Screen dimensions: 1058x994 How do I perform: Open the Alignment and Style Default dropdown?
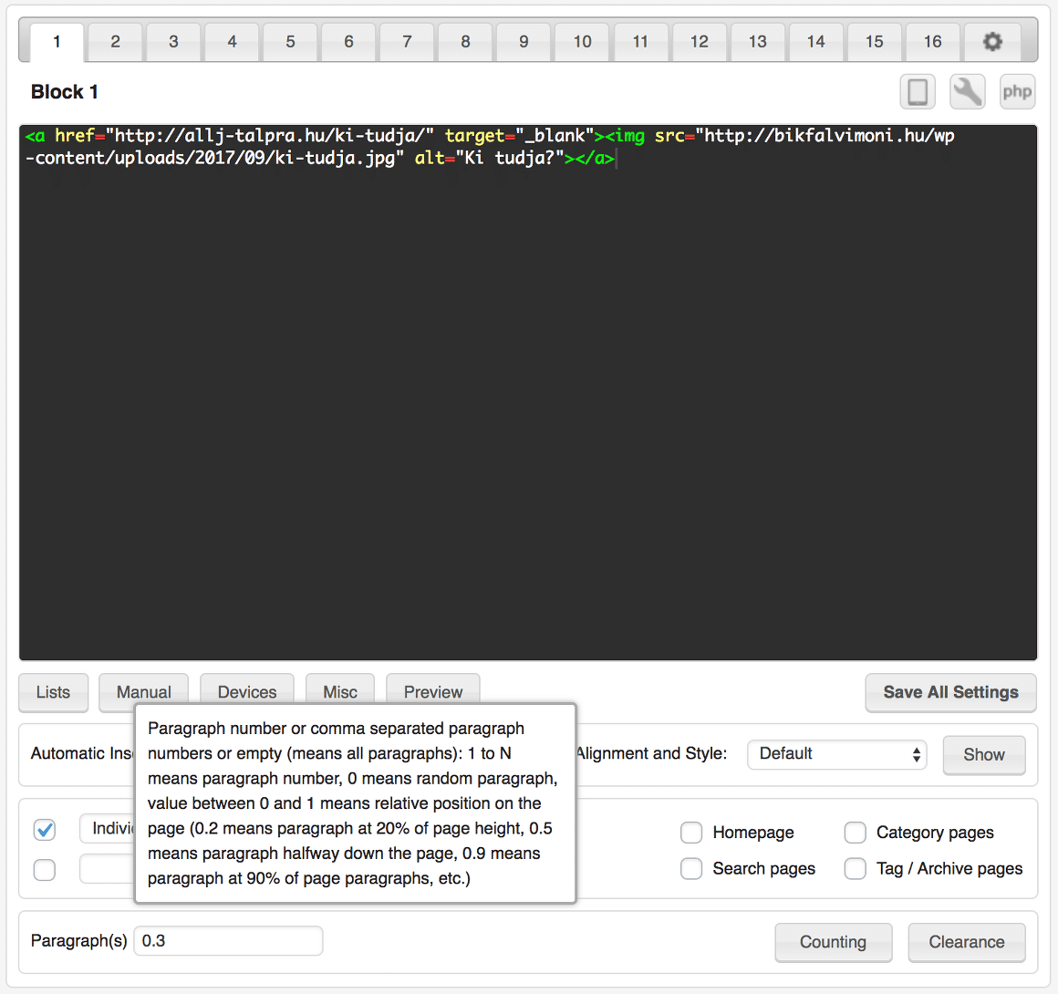pos(836,754)
